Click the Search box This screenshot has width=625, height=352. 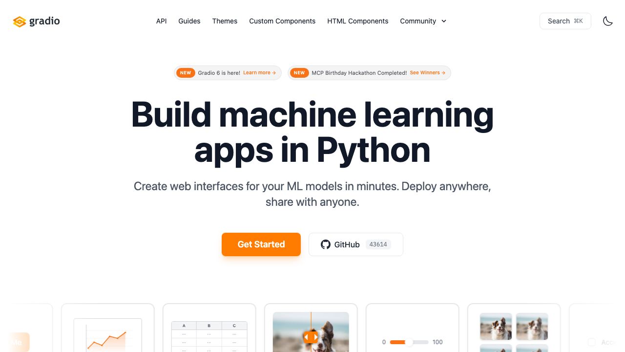pos(565,21)
